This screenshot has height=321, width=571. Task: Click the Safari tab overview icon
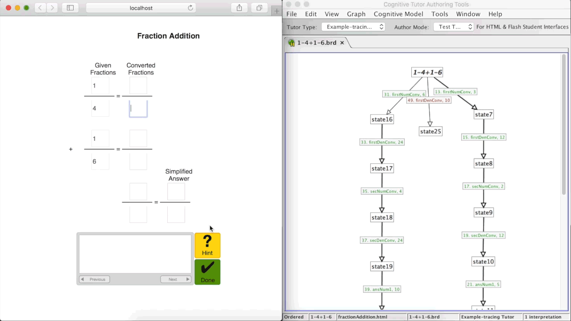[x=259, y=8]
